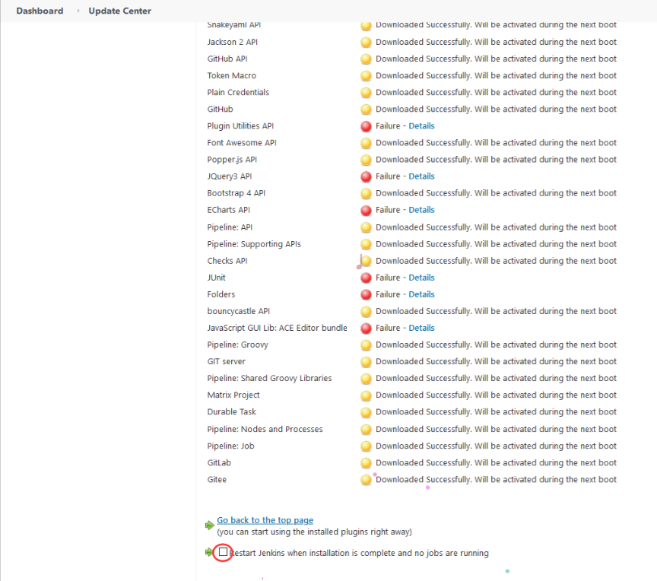The width and height of the screenshot is (657, 581).
Task: Open Details for JUnit failure
Action: pos(421,278)
